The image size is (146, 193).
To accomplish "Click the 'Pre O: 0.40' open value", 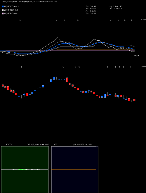I will 91,6.
